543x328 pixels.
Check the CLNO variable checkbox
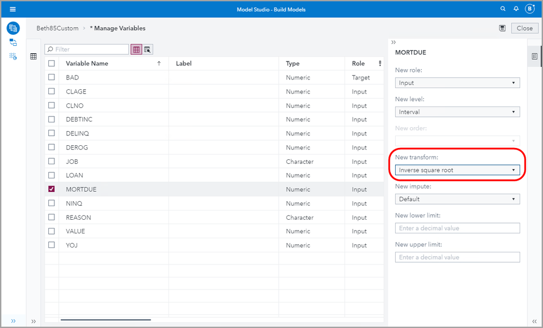pos(52,105)
